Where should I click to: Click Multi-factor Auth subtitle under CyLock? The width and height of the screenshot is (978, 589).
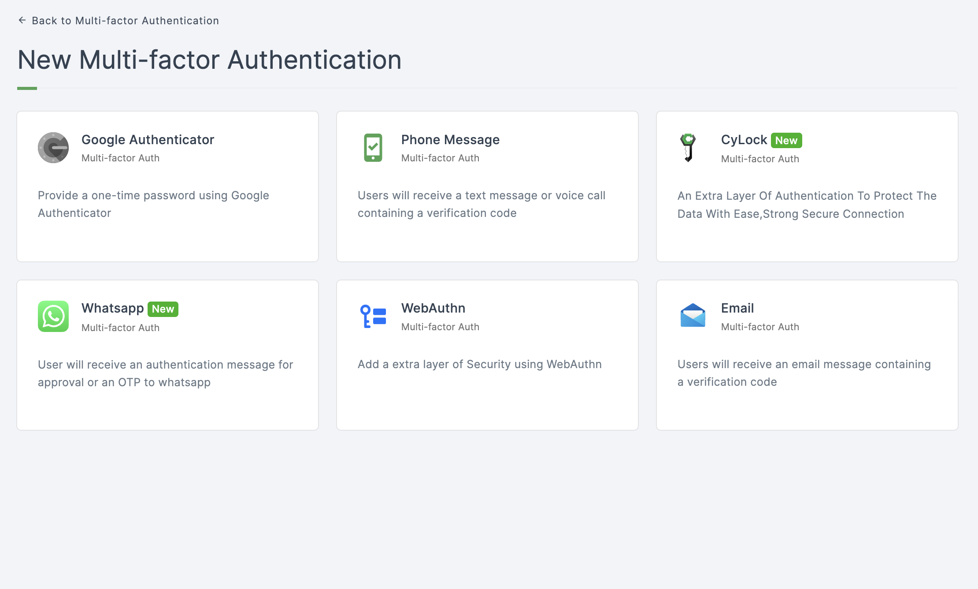(760, 159)
